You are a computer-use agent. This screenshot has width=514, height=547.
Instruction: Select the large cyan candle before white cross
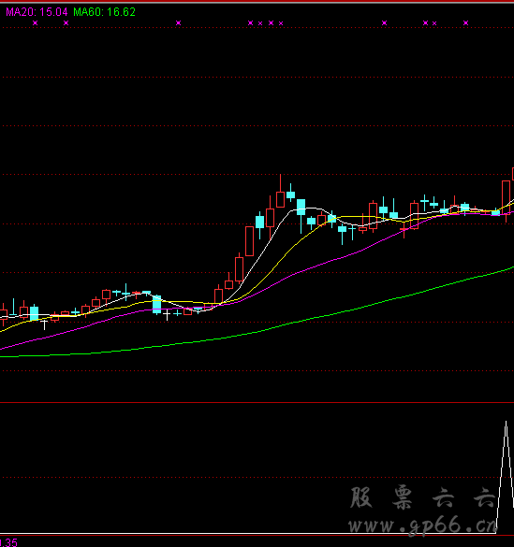click(x=156, y=305)
